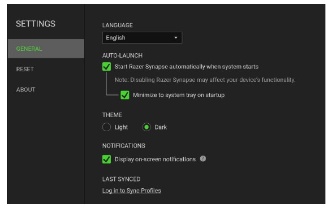Click the THEME section label
Viewport: 332px width, 207px height.
tap(112, 115)
